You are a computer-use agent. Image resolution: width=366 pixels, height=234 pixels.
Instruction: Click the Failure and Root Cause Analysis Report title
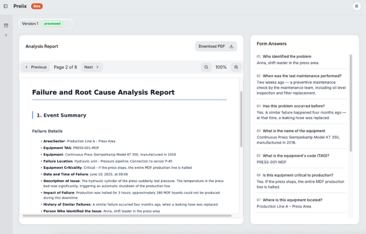click(103, 92)
